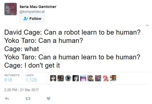View the 618 retweets list

(x=8, y=80)
